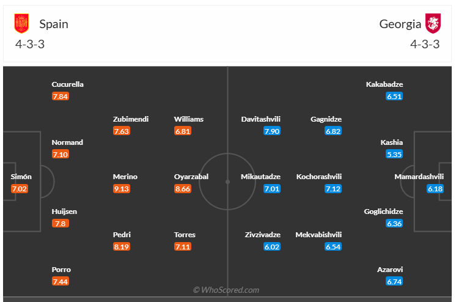Select player Zubimendi on the pitch
The image size is (456, 302).
[131, 119]
